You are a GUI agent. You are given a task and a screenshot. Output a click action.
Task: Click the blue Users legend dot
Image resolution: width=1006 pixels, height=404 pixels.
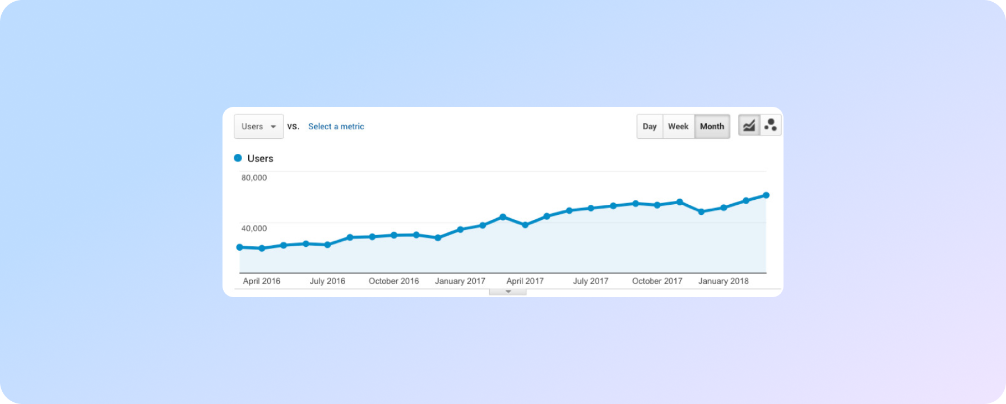pos(238,158)
